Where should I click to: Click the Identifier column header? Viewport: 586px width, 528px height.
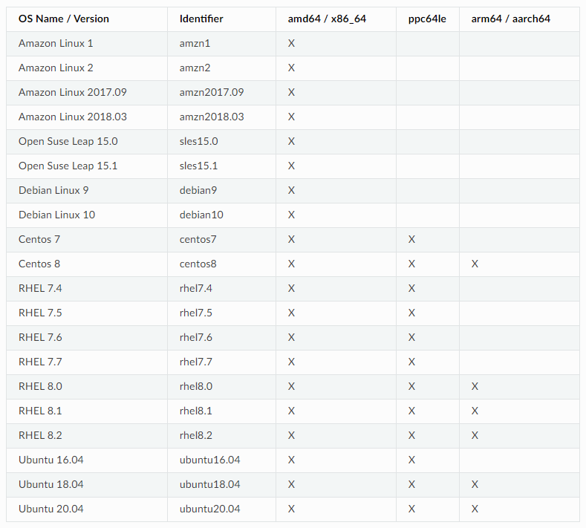[201, 19]
